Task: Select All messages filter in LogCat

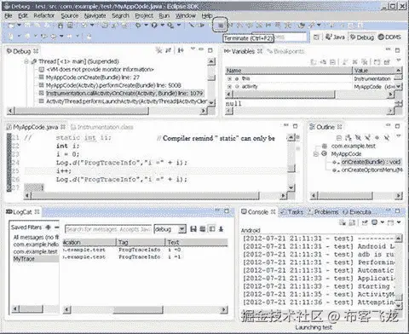Action: click(36, 237)
